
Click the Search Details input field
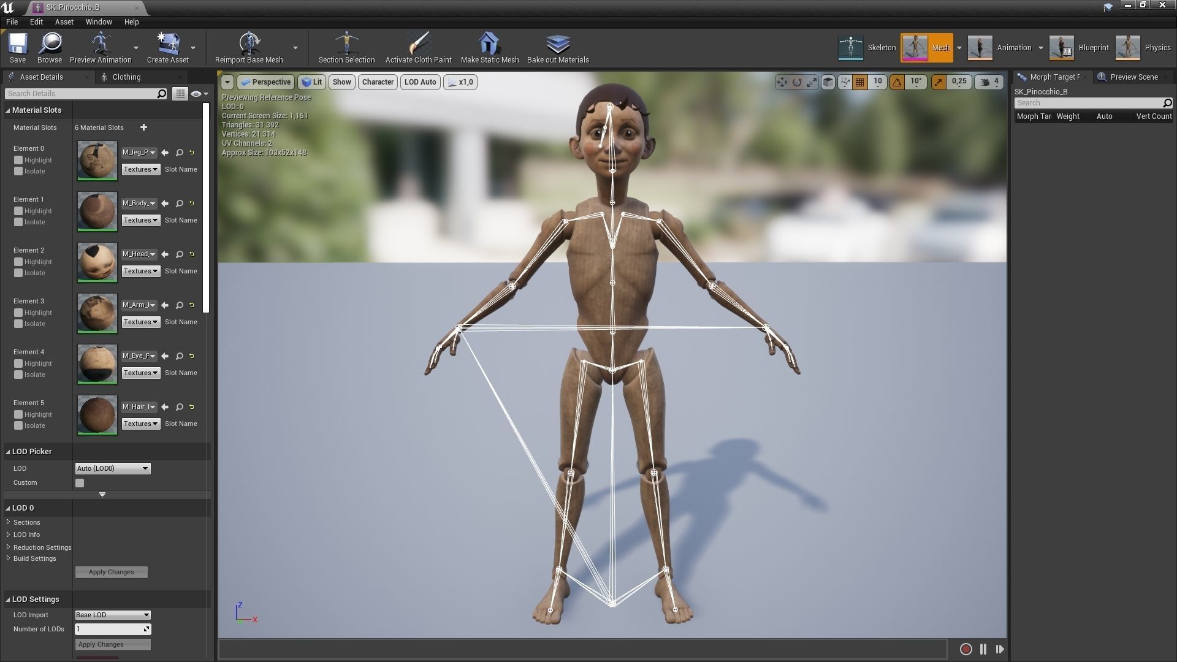tap(80, 94)
